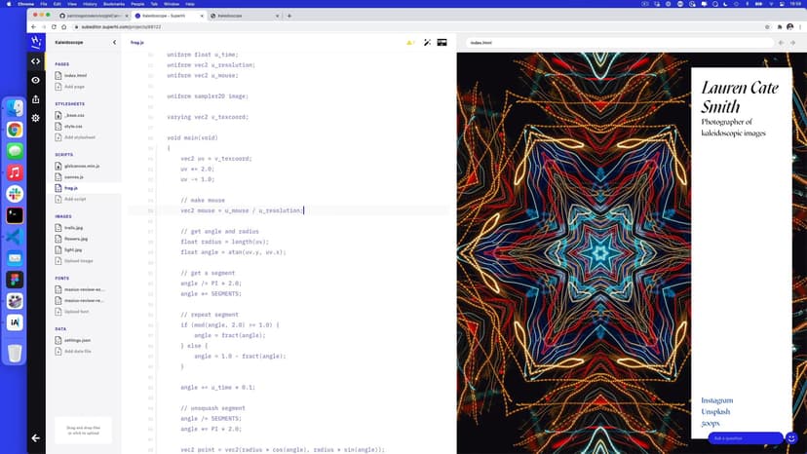This screenshot has height=454, width=807.
Task: Click the drag and drop upload area
Action: [83, 430]
